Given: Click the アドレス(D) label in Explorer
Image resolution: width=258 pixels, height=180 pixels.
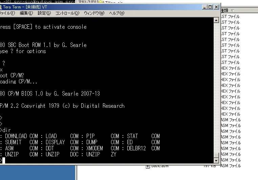Looking at the screenshot, I should click(87, 2).
